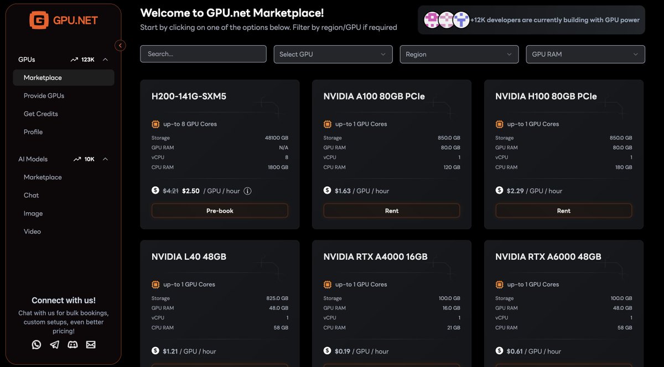Click GPU chip icon on L40 48GB card
The height and width of the screenshot is (367, 664).
[x=155, y=284]
